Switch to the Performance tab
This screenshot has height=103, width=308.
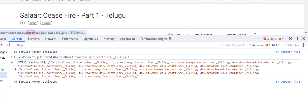pos(70,39)
